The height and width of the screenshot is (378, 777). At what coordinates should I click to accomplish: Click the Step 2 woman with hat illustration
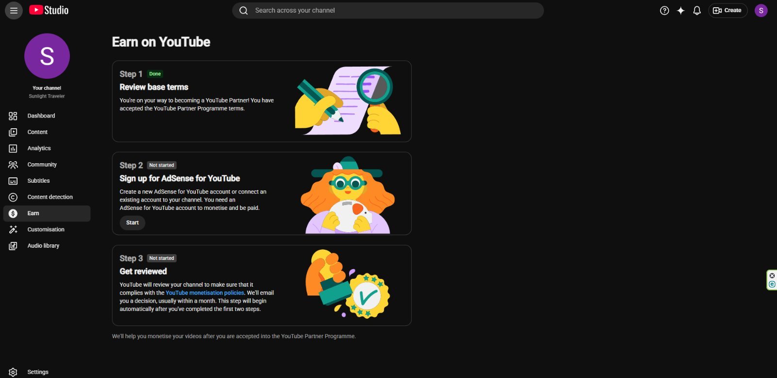348,195
